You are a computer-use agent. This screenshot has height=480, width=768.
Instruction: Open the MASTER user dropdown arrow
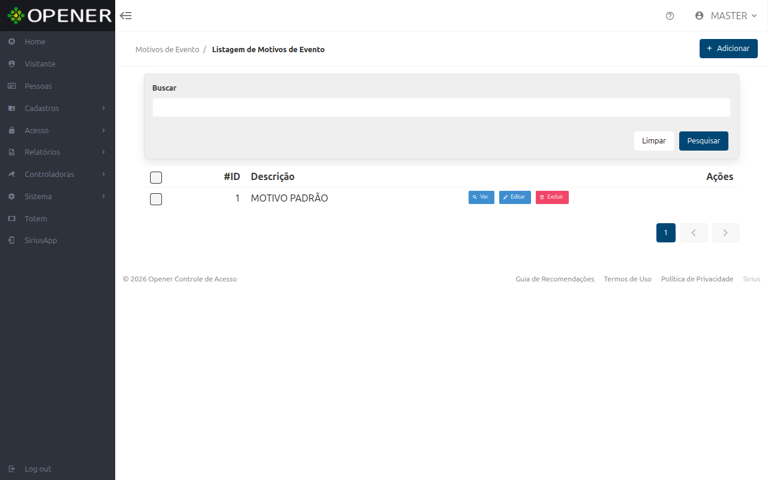coord(754,16)
